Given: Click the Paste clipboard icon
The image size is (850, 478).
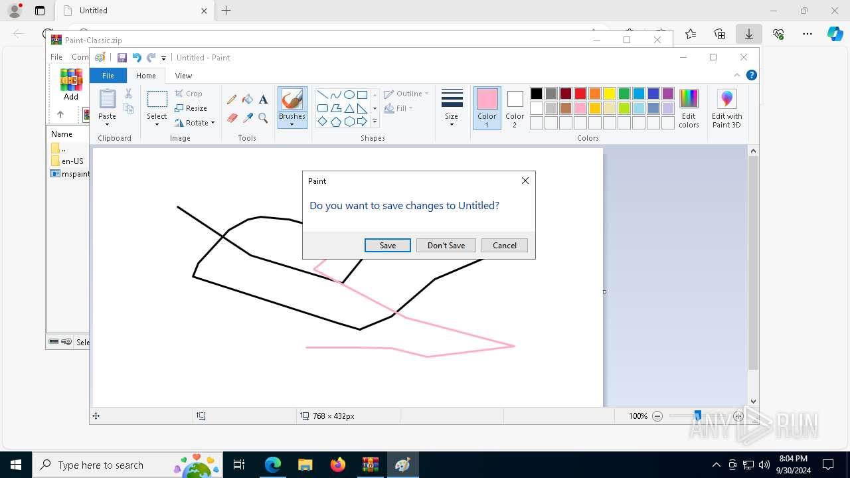Looking at the screenshot, I should (x=107, y=99).
